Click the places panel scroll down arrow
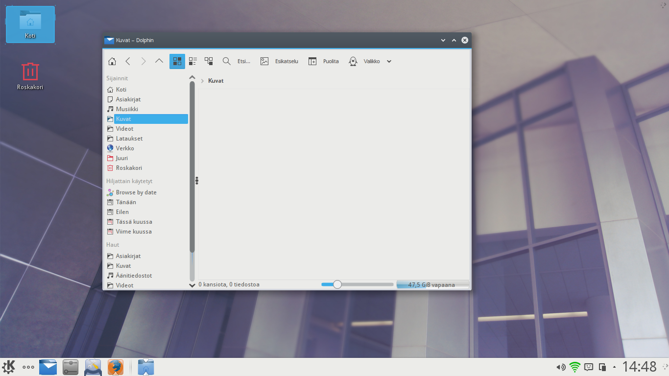The width and height of the screenshot is (669, 376). tap(192, 285)
